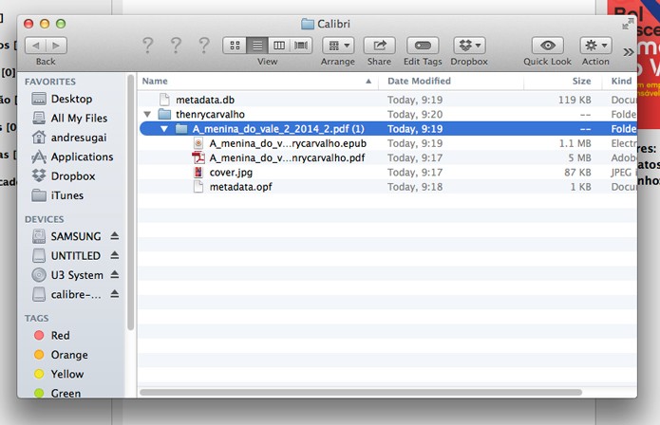Click the "Today, 9:20" date cell

[x=415, y=115]
